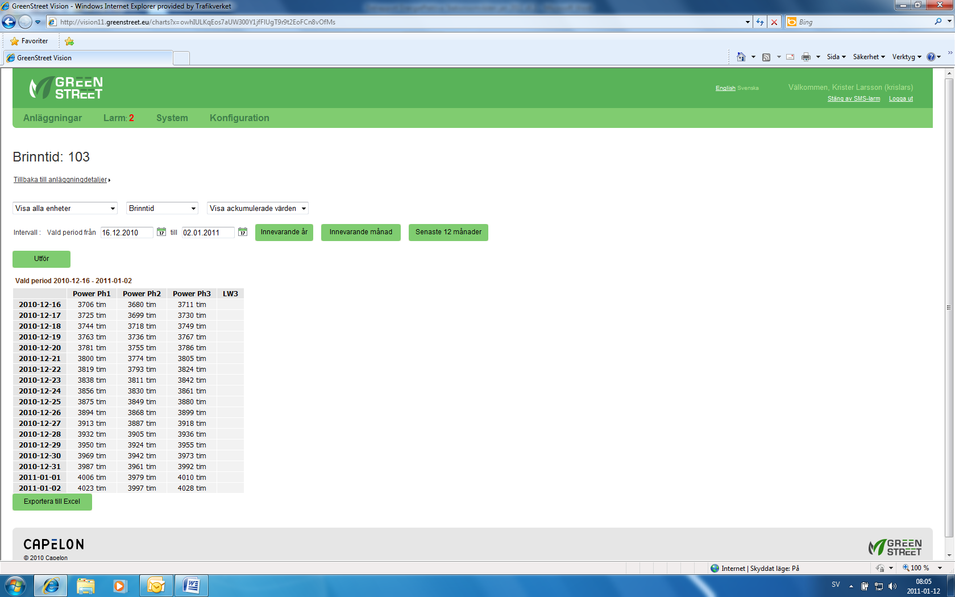Click the 'Power Ph1' column header

coord(92,294)
